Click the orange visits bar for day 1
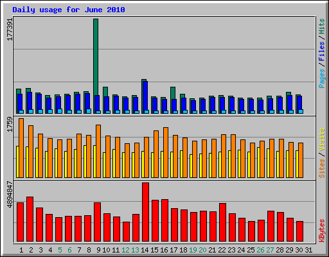329x257 pixels. [x=21, y=148]
